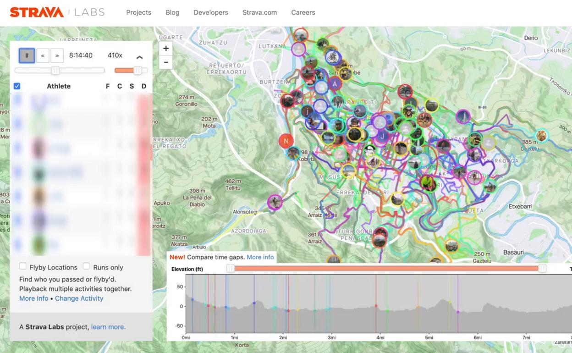The image size is (572, 353).
Task: Select the cyan-ringed athlete marker near Gazteiu
Action: 542,135
